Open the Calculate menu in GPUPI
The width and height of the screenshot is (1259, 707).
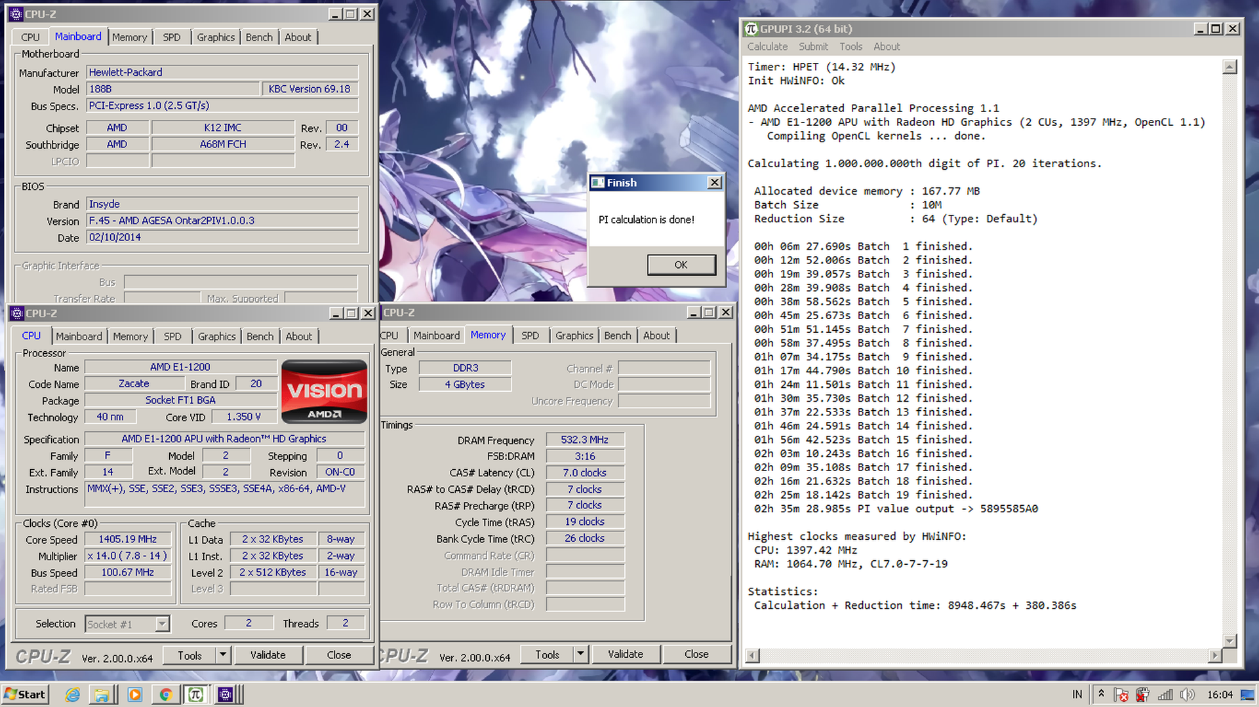pyautogui.click(x=767, y=47)
